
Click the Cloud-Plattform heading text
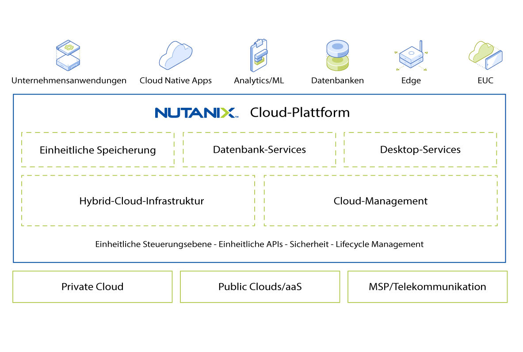point(300,113)
